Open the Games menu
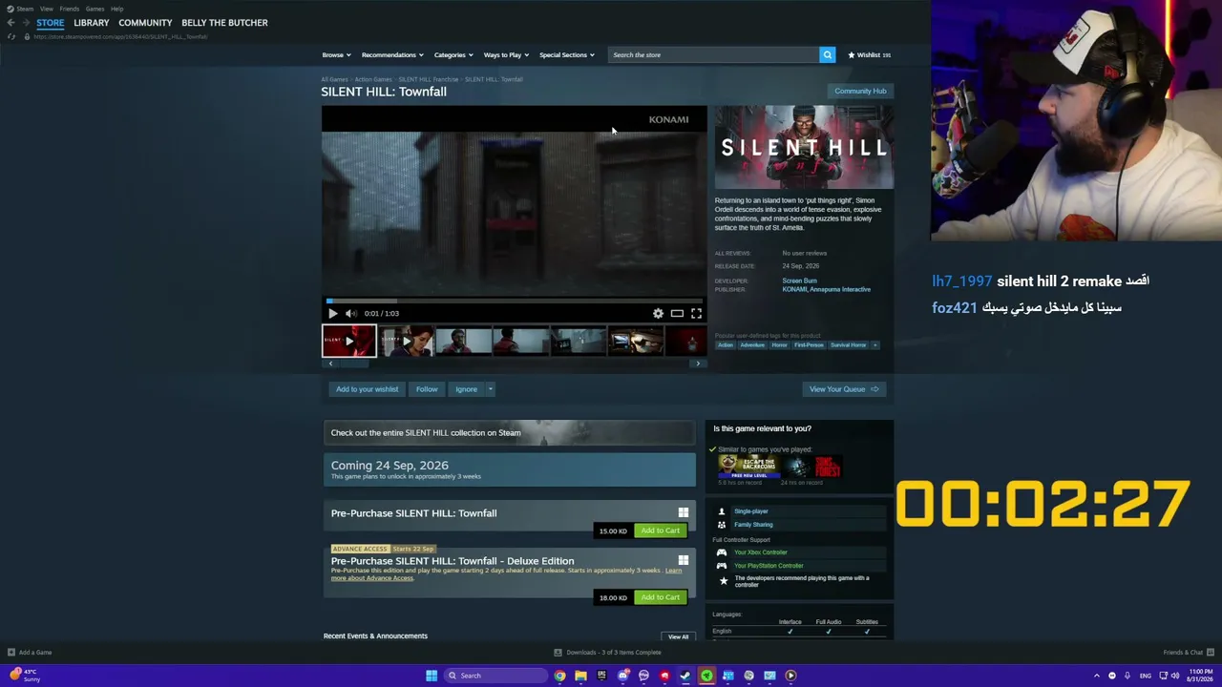Image resolution: width=1222 pixels, height=687 pixels. pos(95,9)
